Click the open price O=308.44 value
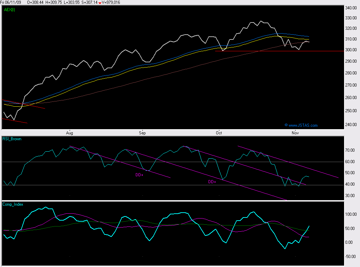The width and height of the screenshot is (360, 267). coord(35,2)
